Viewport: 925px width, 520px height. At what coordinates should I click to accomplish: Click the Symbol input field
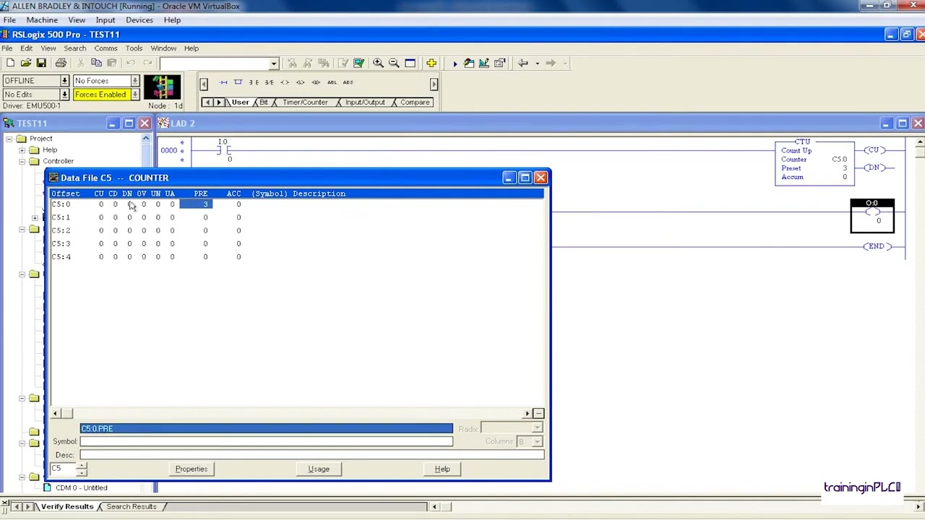click(x=267, y=441)
